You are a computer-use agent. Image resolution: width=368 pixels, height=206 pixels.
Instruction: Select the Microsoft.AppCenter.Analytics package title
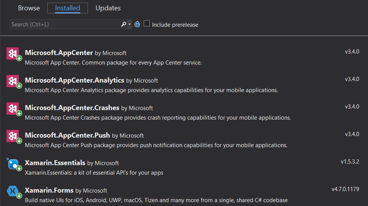click(x=75, y=80)
